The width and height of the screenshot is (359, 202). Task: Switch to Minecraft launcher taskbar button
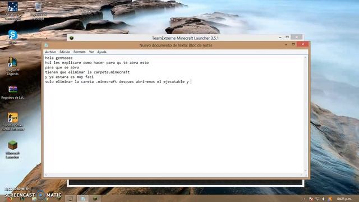pos(95,199)
